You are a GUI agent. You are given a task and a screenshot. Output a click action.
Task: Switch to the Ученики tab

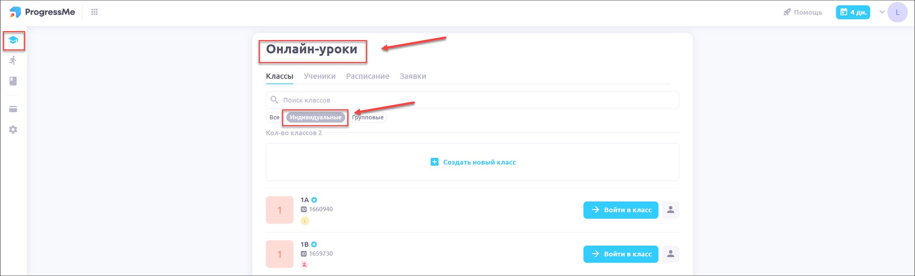pos(319,76)
